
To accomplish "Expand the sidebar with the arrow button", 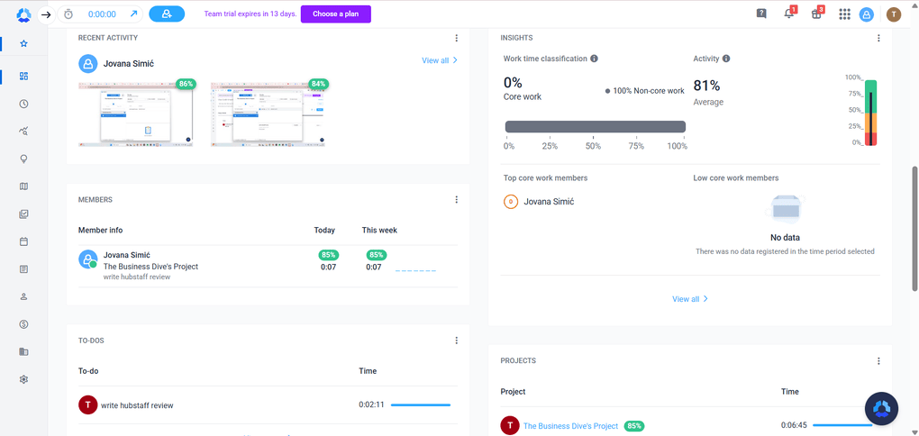I will coord(46,14).
